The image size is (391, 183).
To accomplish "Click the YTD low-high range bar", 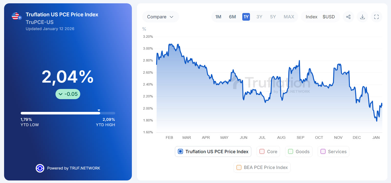I will tap(68, 113).
